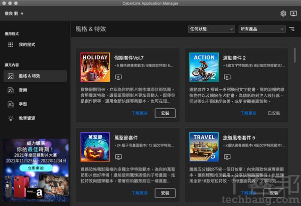Open the 俊良 劉 account dropdown

pos(14,14)
